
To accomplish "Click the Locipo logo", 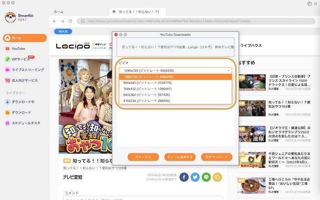I will [x=73, y=46].
